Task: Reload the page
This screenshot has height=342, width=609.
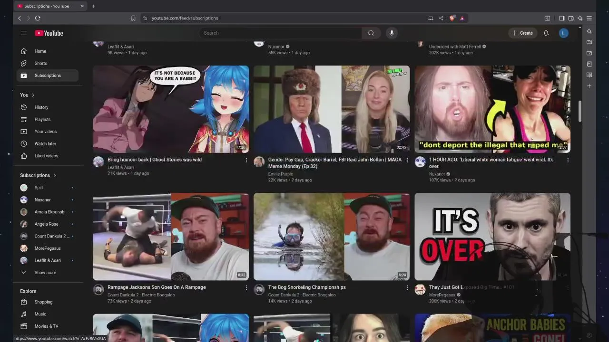Action: tap(38, 18)
